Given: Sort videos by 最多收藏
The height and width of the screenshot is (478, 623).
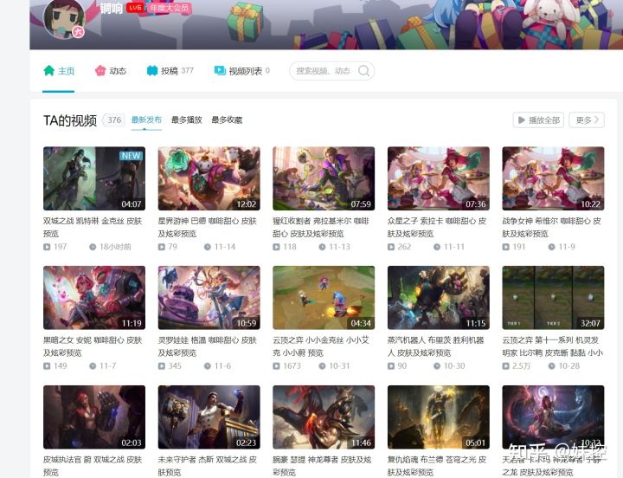Looking at the screenshot, I should 227,119.
